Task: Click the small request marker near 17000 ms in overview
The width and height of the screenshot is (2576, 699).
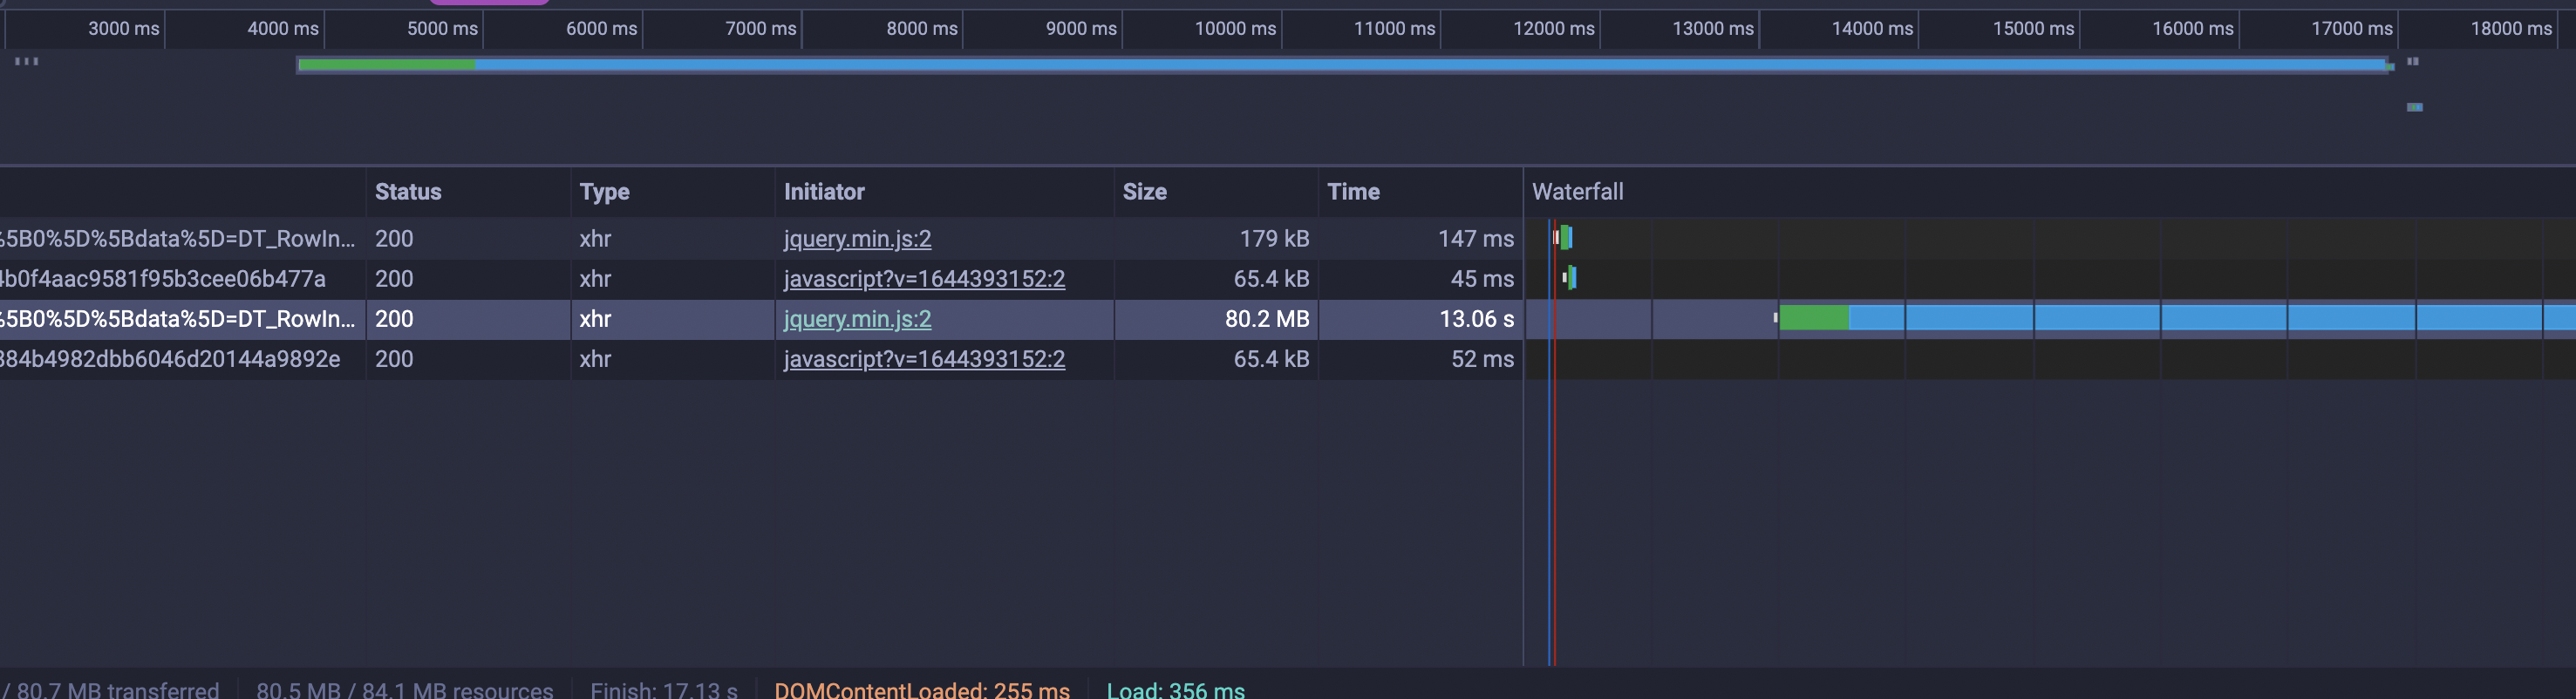Action: [2414, 107]
